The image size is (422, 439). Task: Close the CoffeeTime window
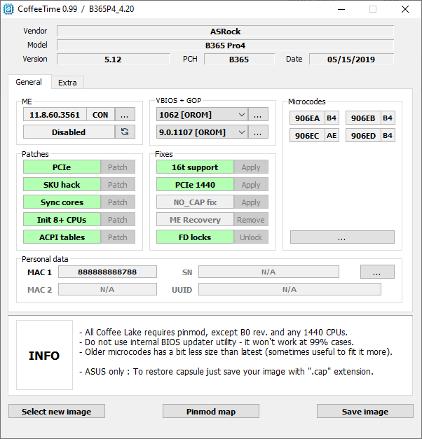(x=405, y=9)
